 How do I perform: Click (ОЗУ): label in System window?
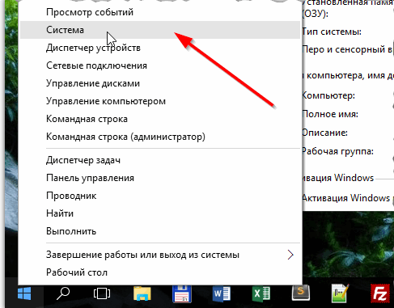tap(315, 14)
